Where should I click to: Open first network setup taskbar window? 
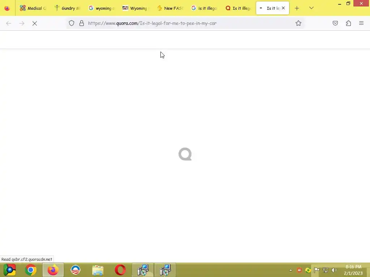[143, 270]
